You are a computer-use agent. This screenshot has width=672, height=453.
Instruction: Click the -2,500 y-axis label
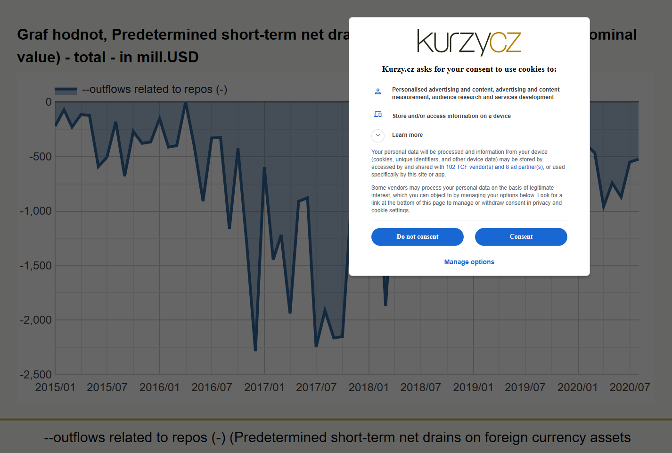tap(36, 375)
